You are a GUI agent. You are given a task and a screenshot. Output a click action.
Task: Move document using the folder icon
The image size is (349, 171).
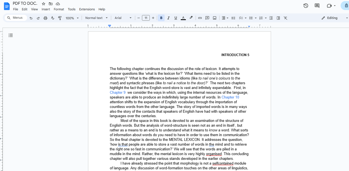point(51,4)
